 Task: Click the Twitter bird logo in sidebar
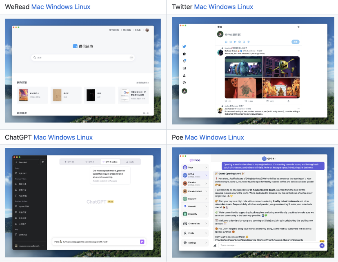click(185, 47)
